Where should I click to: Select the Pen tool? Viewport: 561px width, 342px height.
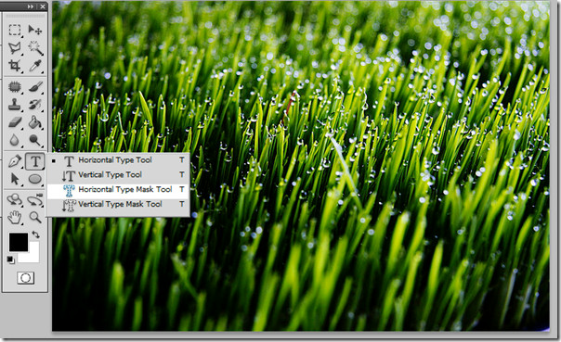coord(15,161)
